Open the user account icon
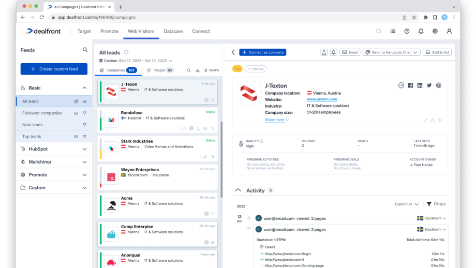The width and height of the screenshot is (476, 268). tap(449, 31)
